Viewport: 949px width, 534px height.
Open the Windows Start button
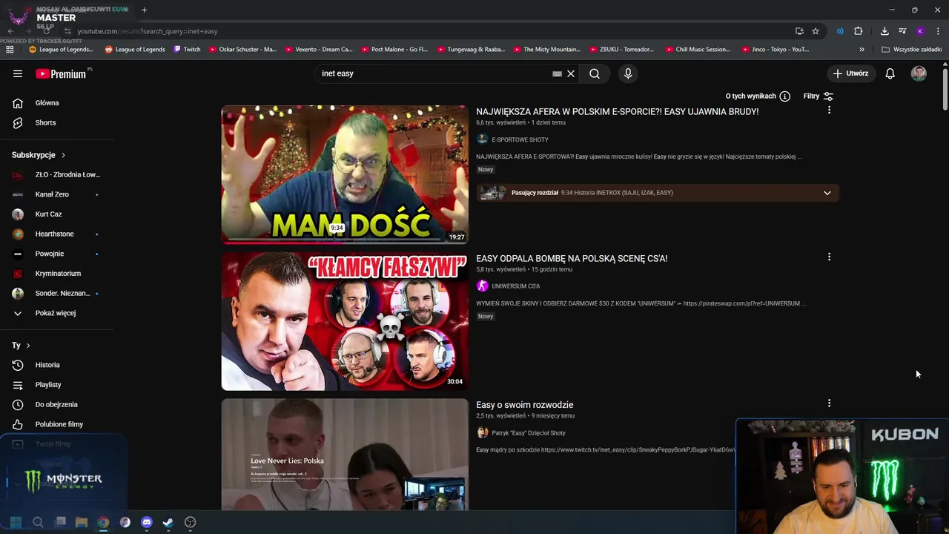[x=16, y=522]
